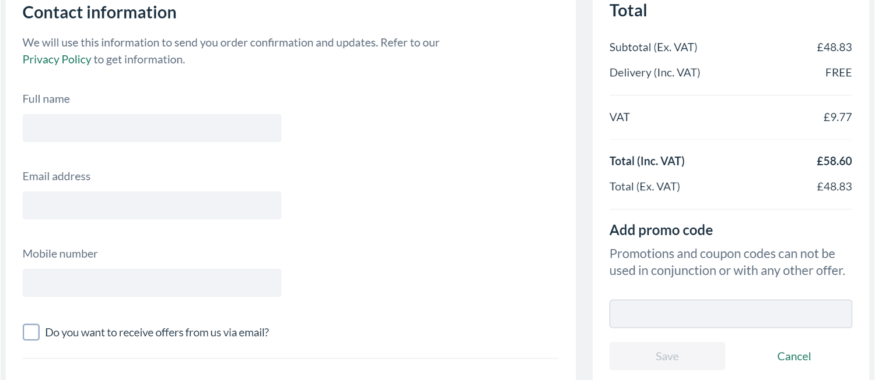This screenshot has width=875, height=380.
Task: Focus the Email address text box
Action: click(x=152, y=205)
